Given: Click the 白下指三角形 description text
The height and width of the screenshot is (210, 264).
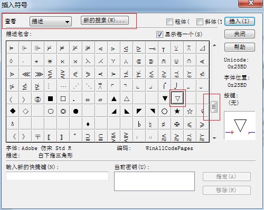Looking at the screenshot, I should pos(55,155).
